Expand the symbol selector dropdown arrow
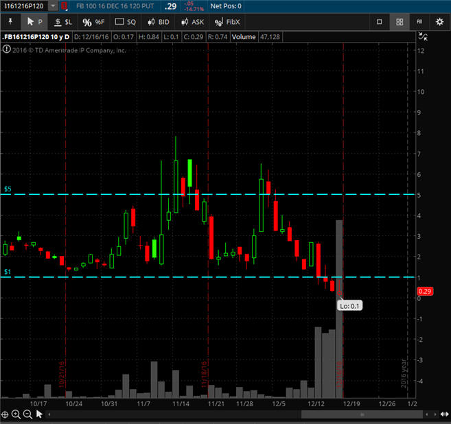Image resolution: width=451 pixels, height=424 pixels. 53,6
